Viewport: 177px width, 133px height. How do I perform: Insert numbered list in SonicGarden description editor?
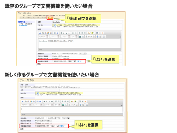click(x=73, y=33)
